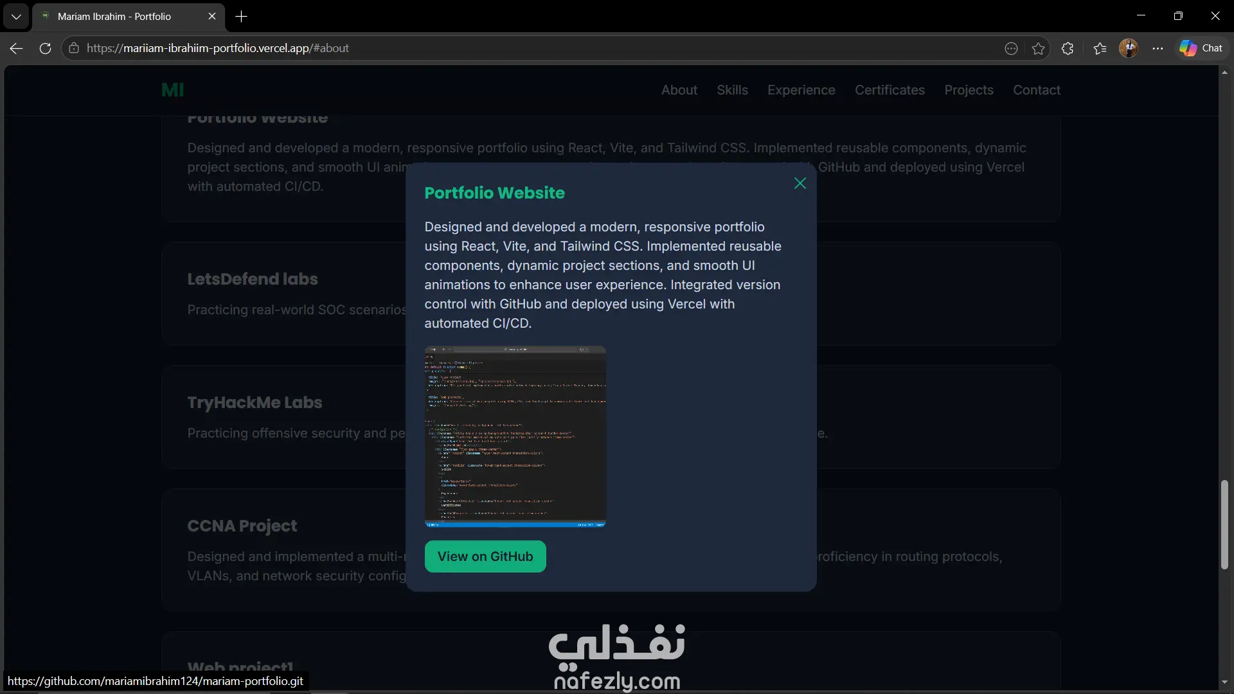Expand the tab search dropdown arrow
1234x694 pixels.
[16, 16]
